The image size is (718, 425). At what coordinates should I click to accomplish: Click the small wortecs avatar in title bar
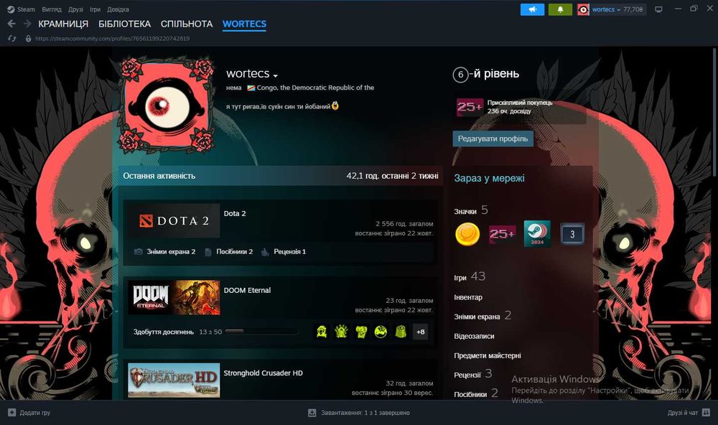583,9
